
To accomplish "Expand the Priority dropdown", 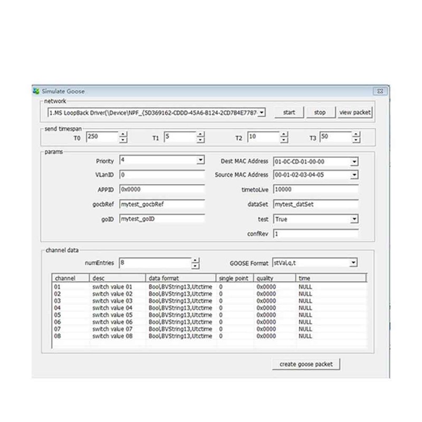I will [x=200, y=160].
